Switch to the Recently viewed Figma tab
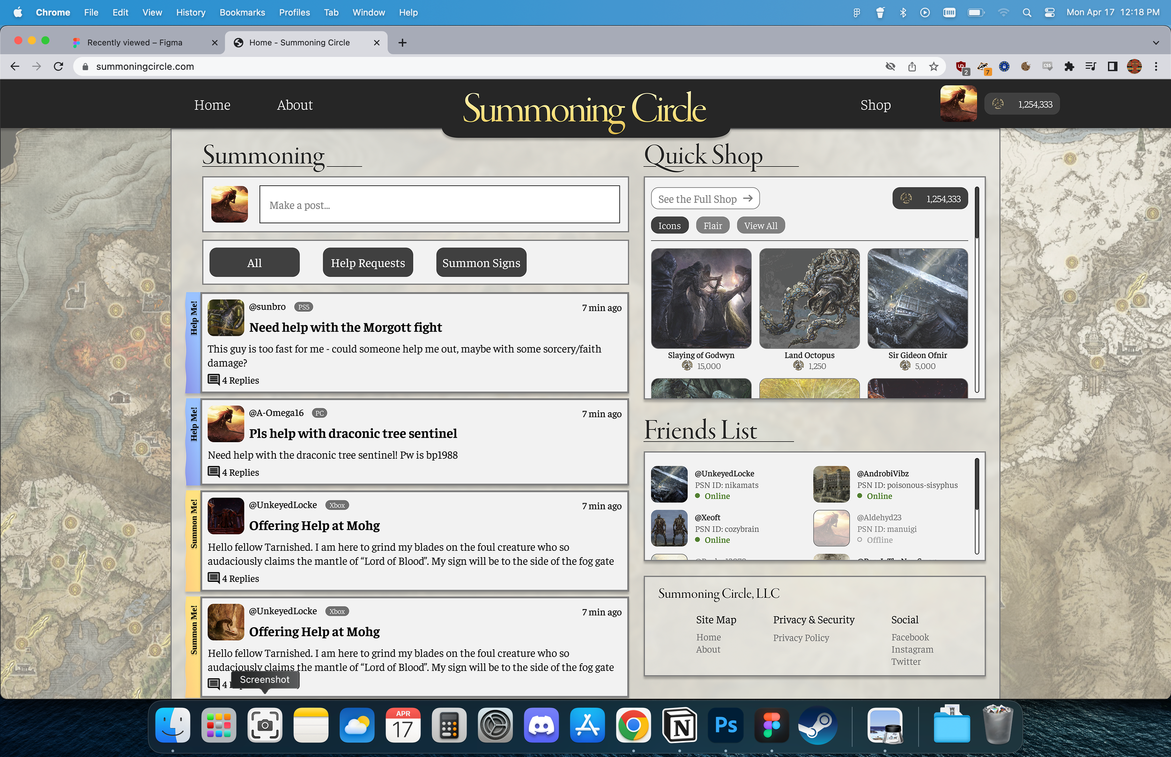Image resolution: width=1171 pixels, height=757 pixels. coord(134,43)
